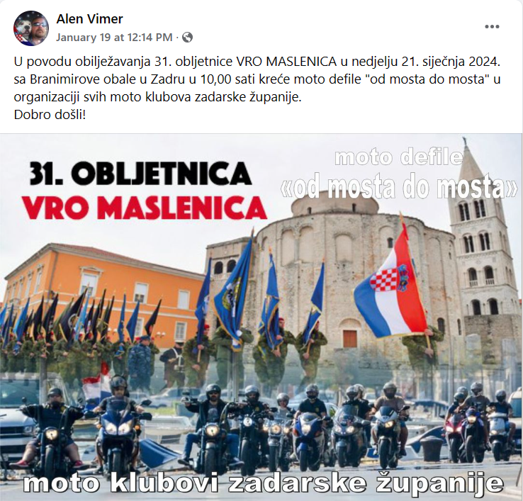Click the 'Dobro došli!' line of text

click(x=50, y=115)
